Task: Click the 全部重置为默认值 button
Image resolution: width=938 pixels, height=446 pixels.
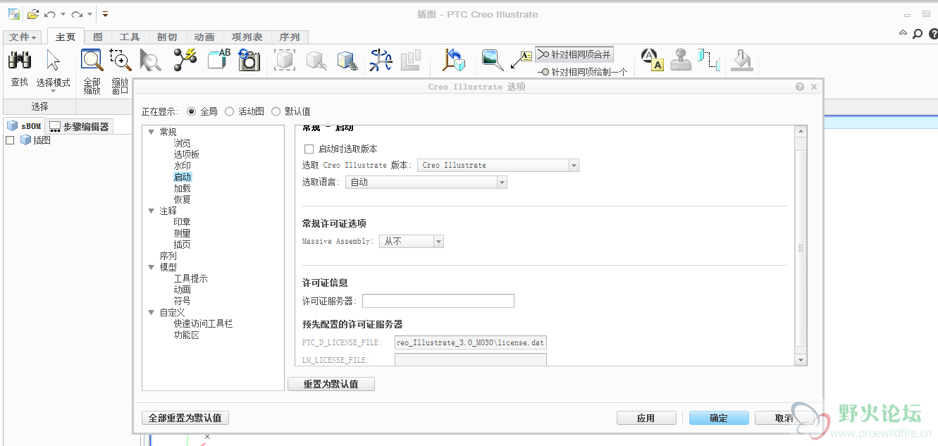Action: (185, 418)
